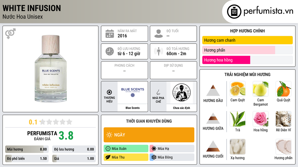
Task: Click the Hoa hồng rose image
Action: point(260,119)
